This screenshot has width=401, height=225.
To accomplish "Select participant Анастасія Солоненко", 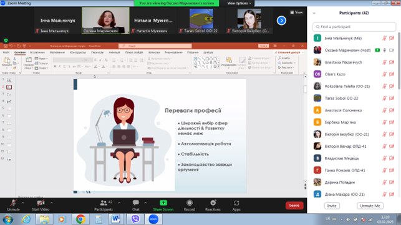I will point(354,110).
